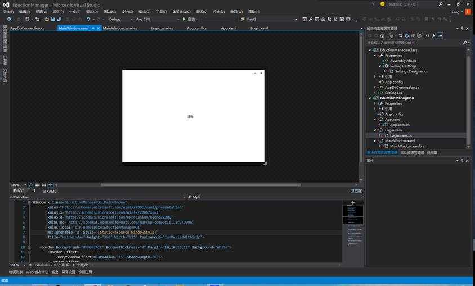
Task: Toggle auto-hide pin of Solution Explorer panel
Action: coord(462,28)
